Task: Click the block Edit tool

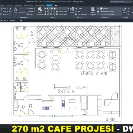Action: [x=78, y=11]
